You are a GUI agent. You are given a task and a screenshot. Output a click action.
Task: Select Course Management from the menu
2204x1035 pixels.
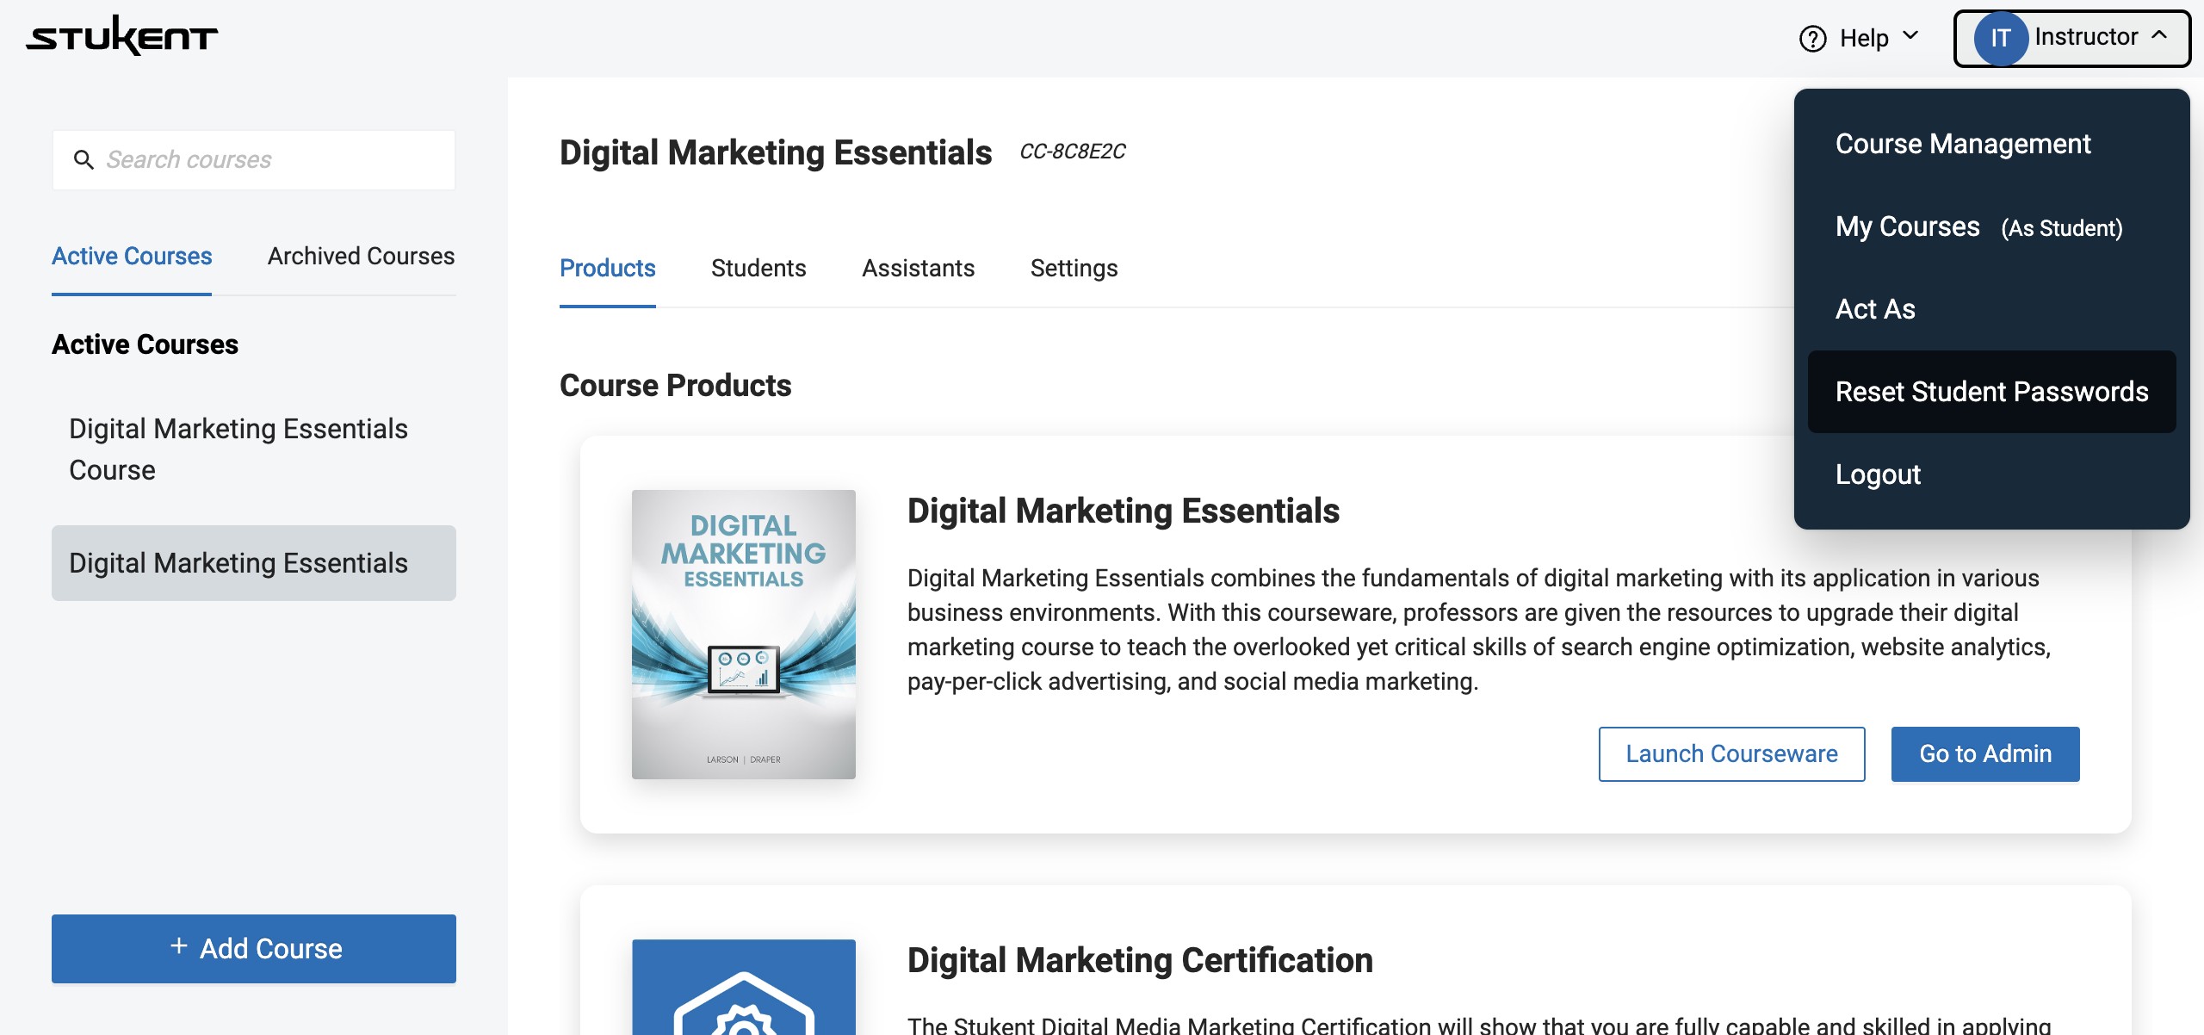coord(1962,144)
